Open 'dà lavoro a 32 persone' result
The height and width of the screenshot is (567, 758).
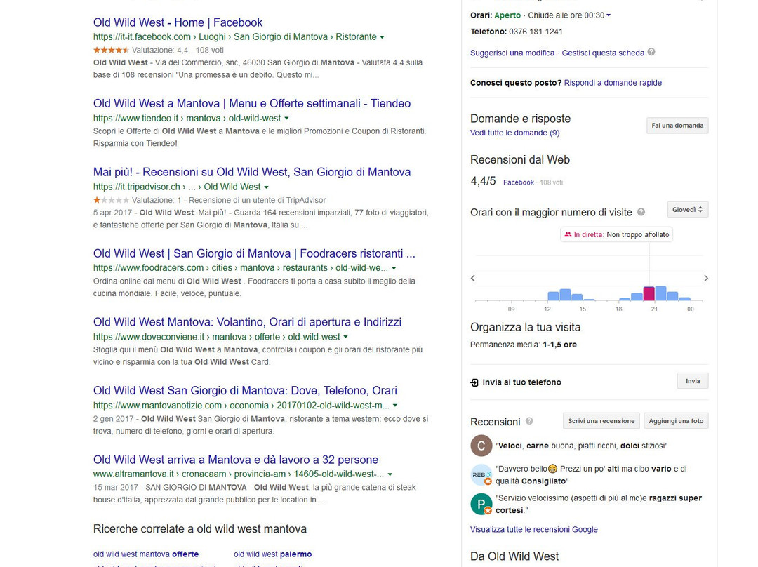click(x=236, y=460)
